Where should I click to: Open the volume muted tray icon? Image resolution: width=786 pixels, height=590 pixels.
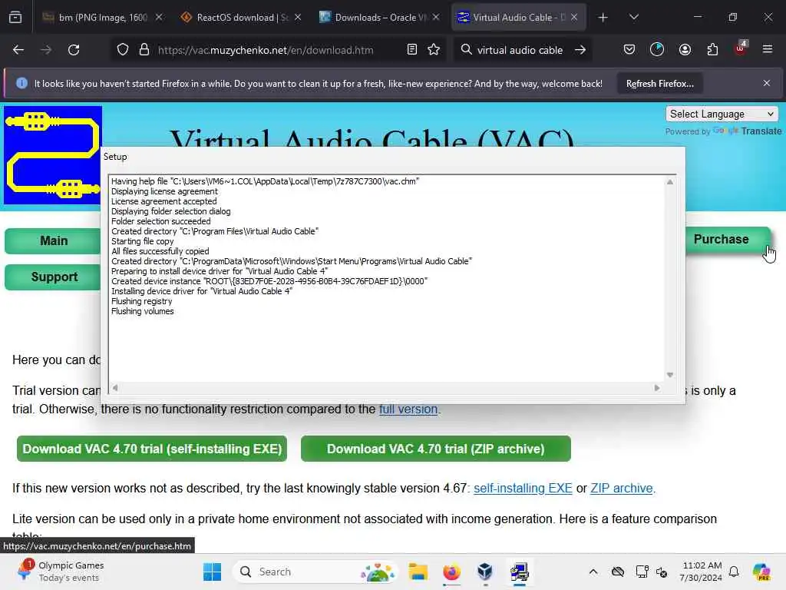(x=662, y=572)
